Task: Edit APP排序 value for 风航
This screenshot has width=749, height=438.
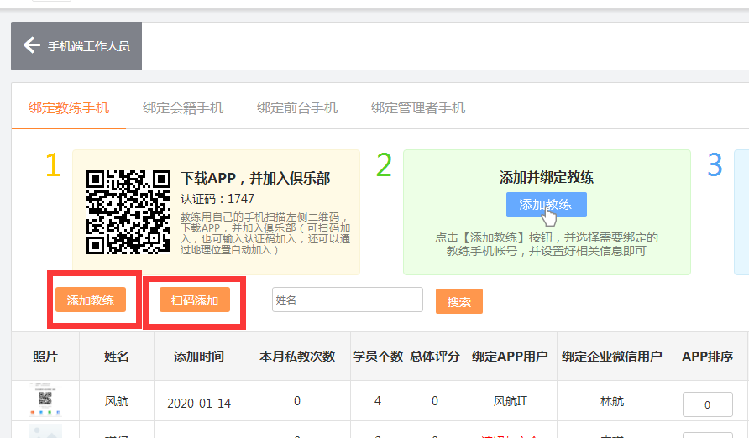Action: pos(707,404)
